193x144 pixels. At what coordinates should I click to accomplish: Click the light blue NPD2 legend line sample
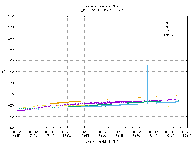coord(179,27)
